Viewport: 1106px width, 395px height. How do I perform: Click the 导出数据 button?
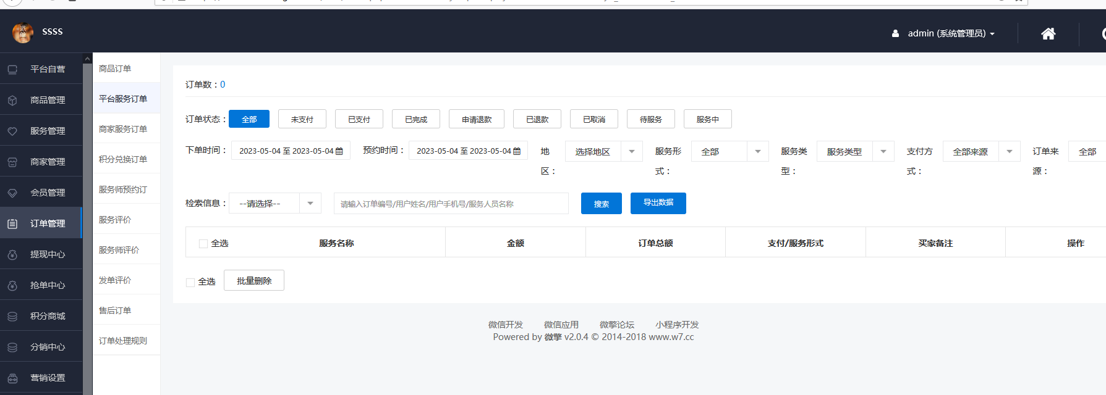coord(658,203)
